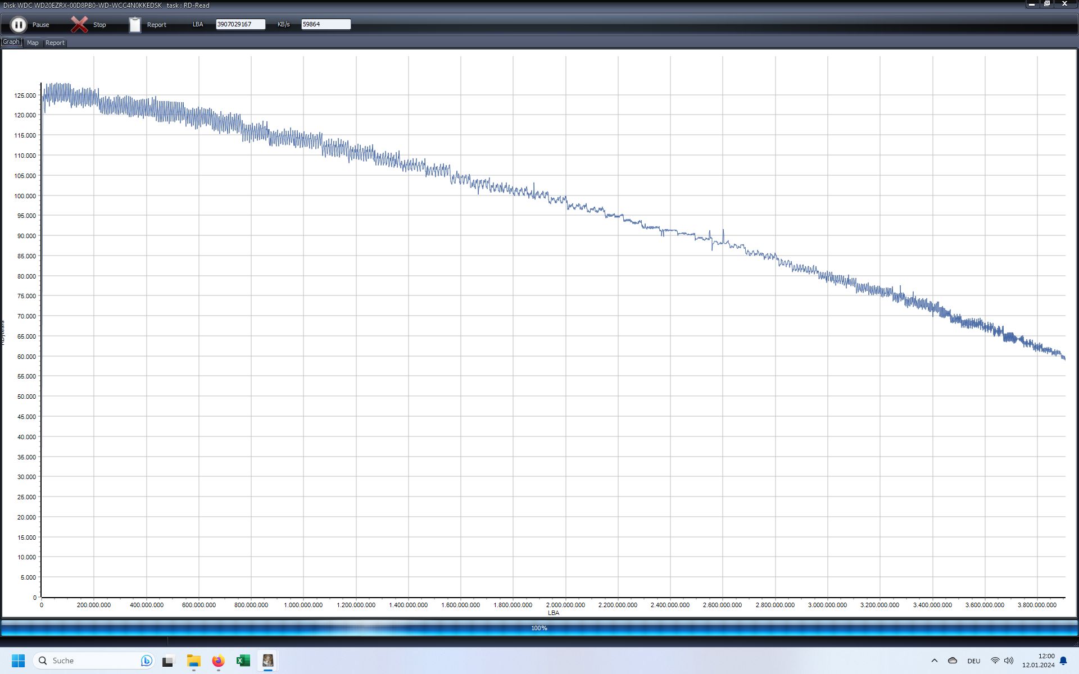Expand the hidden system tray icons chevron

point(934,661)
